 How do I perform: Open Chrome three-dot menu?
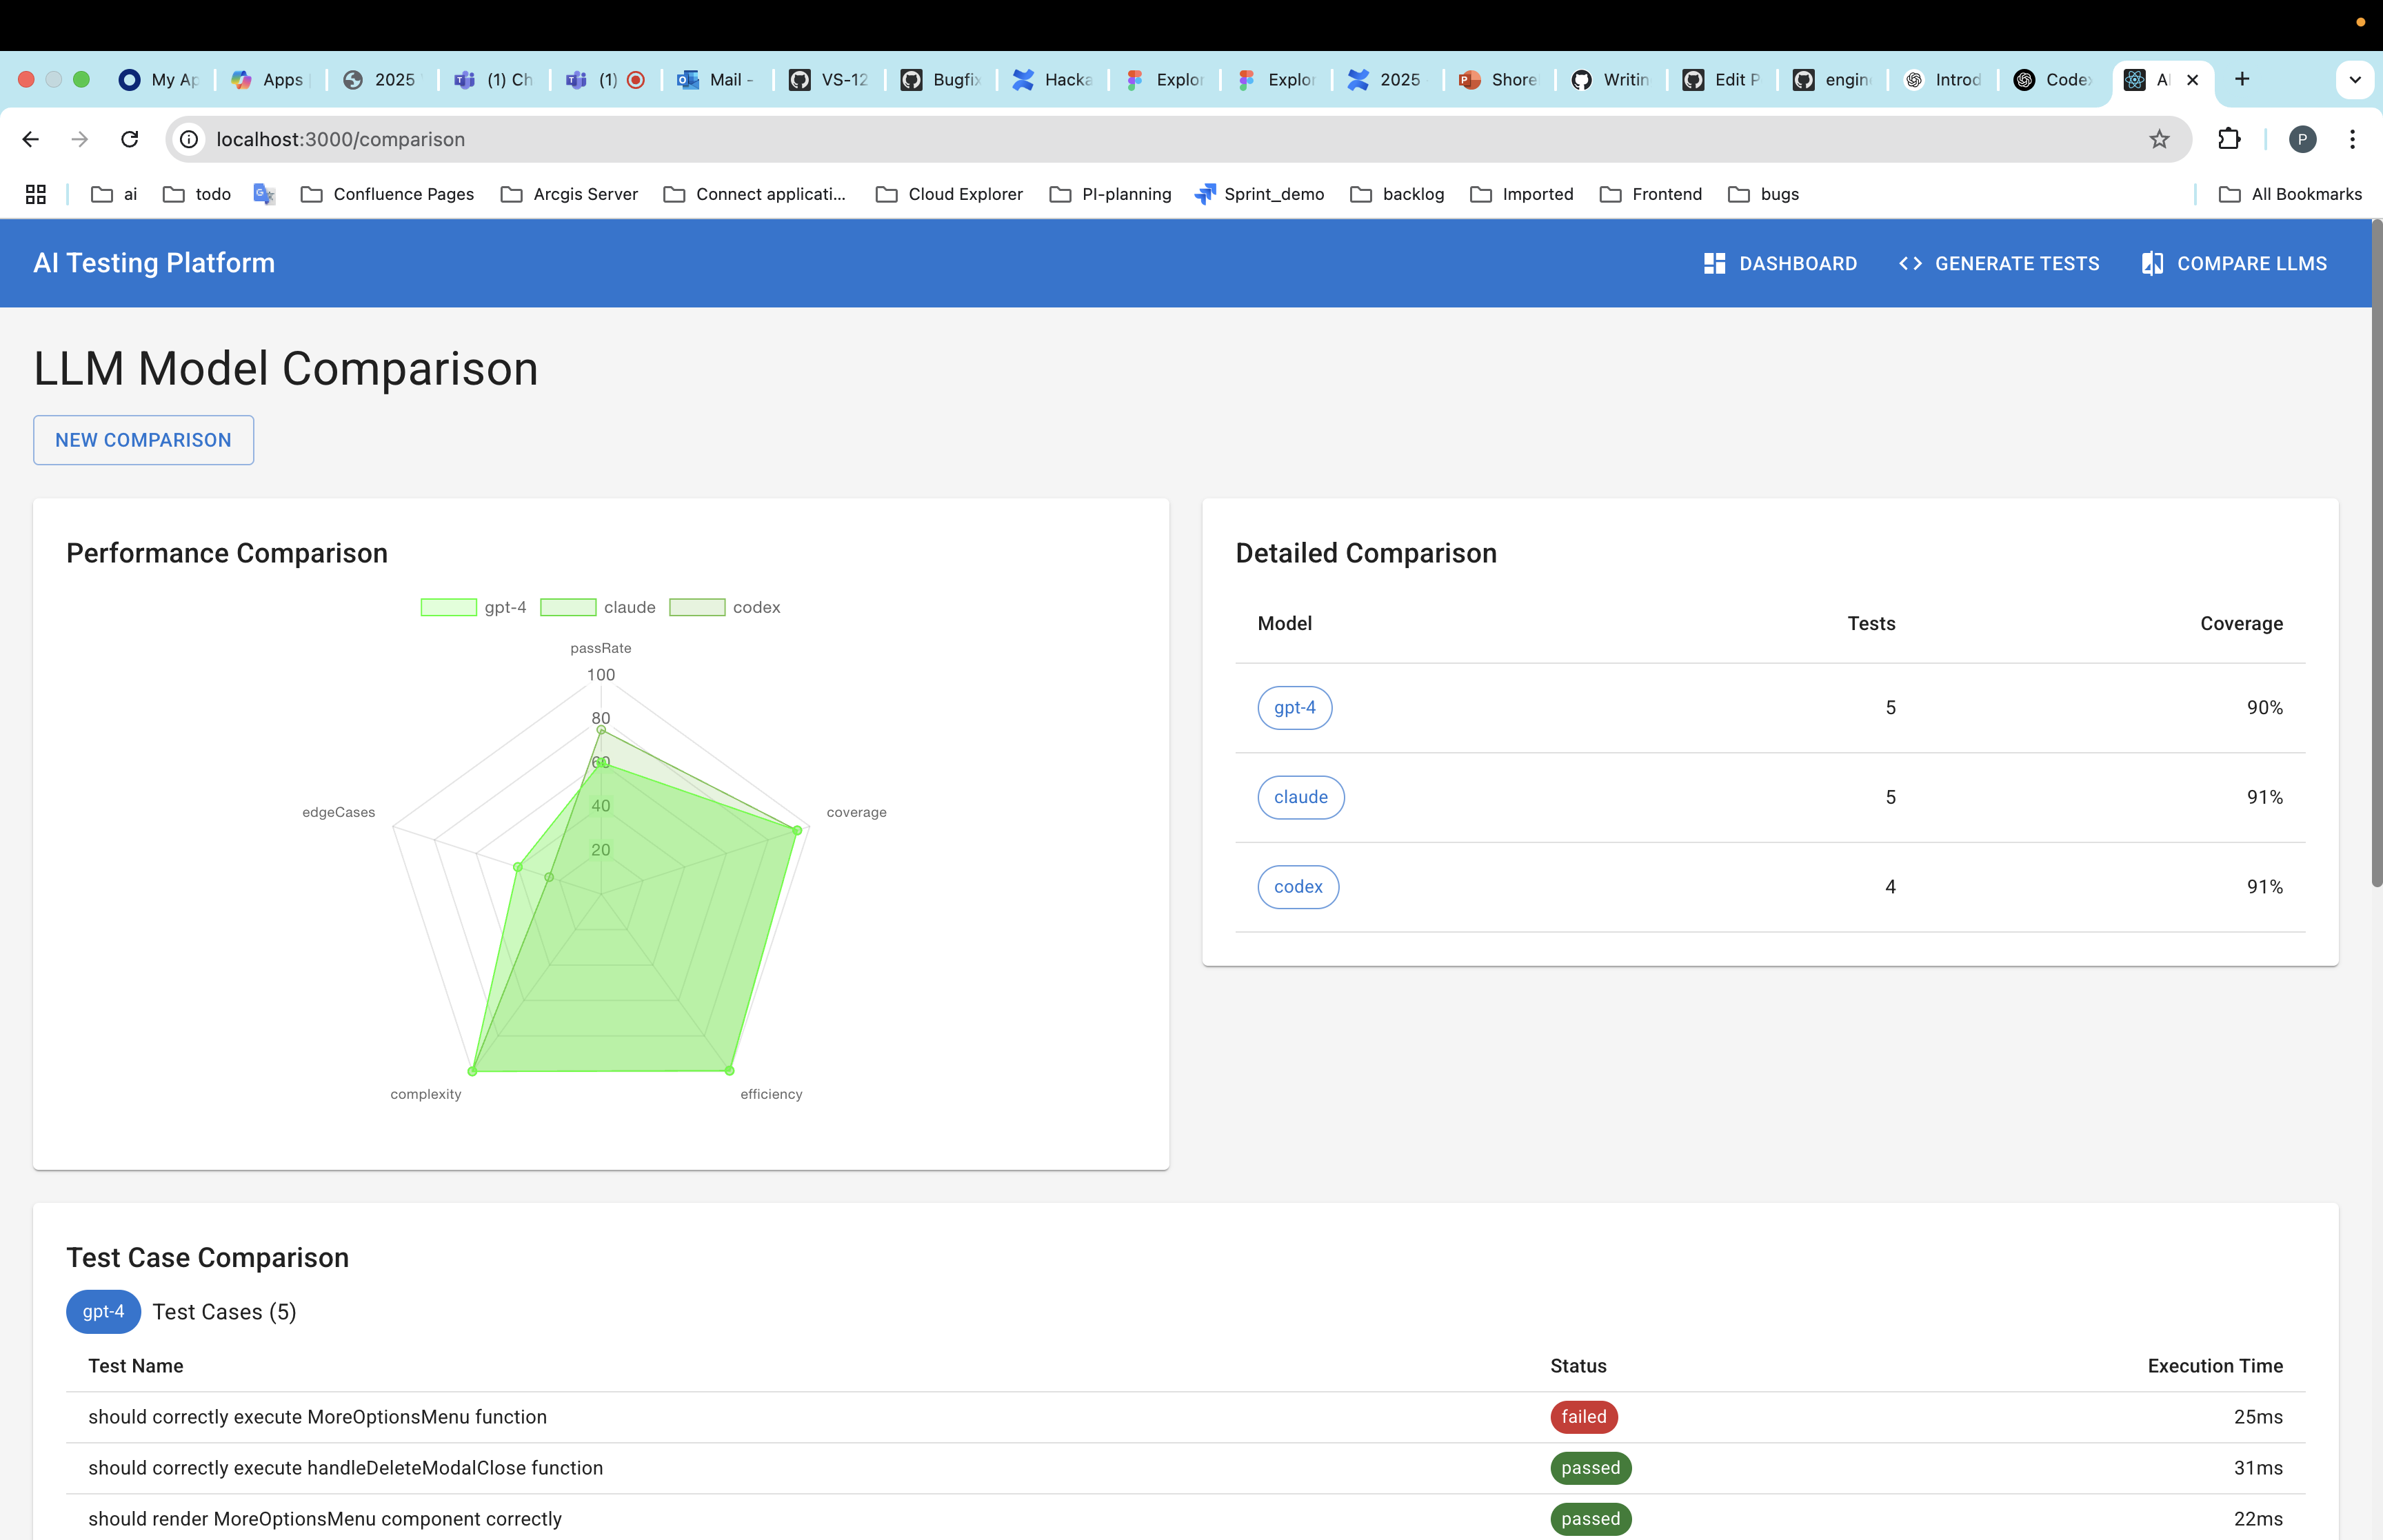point(2352,139)
